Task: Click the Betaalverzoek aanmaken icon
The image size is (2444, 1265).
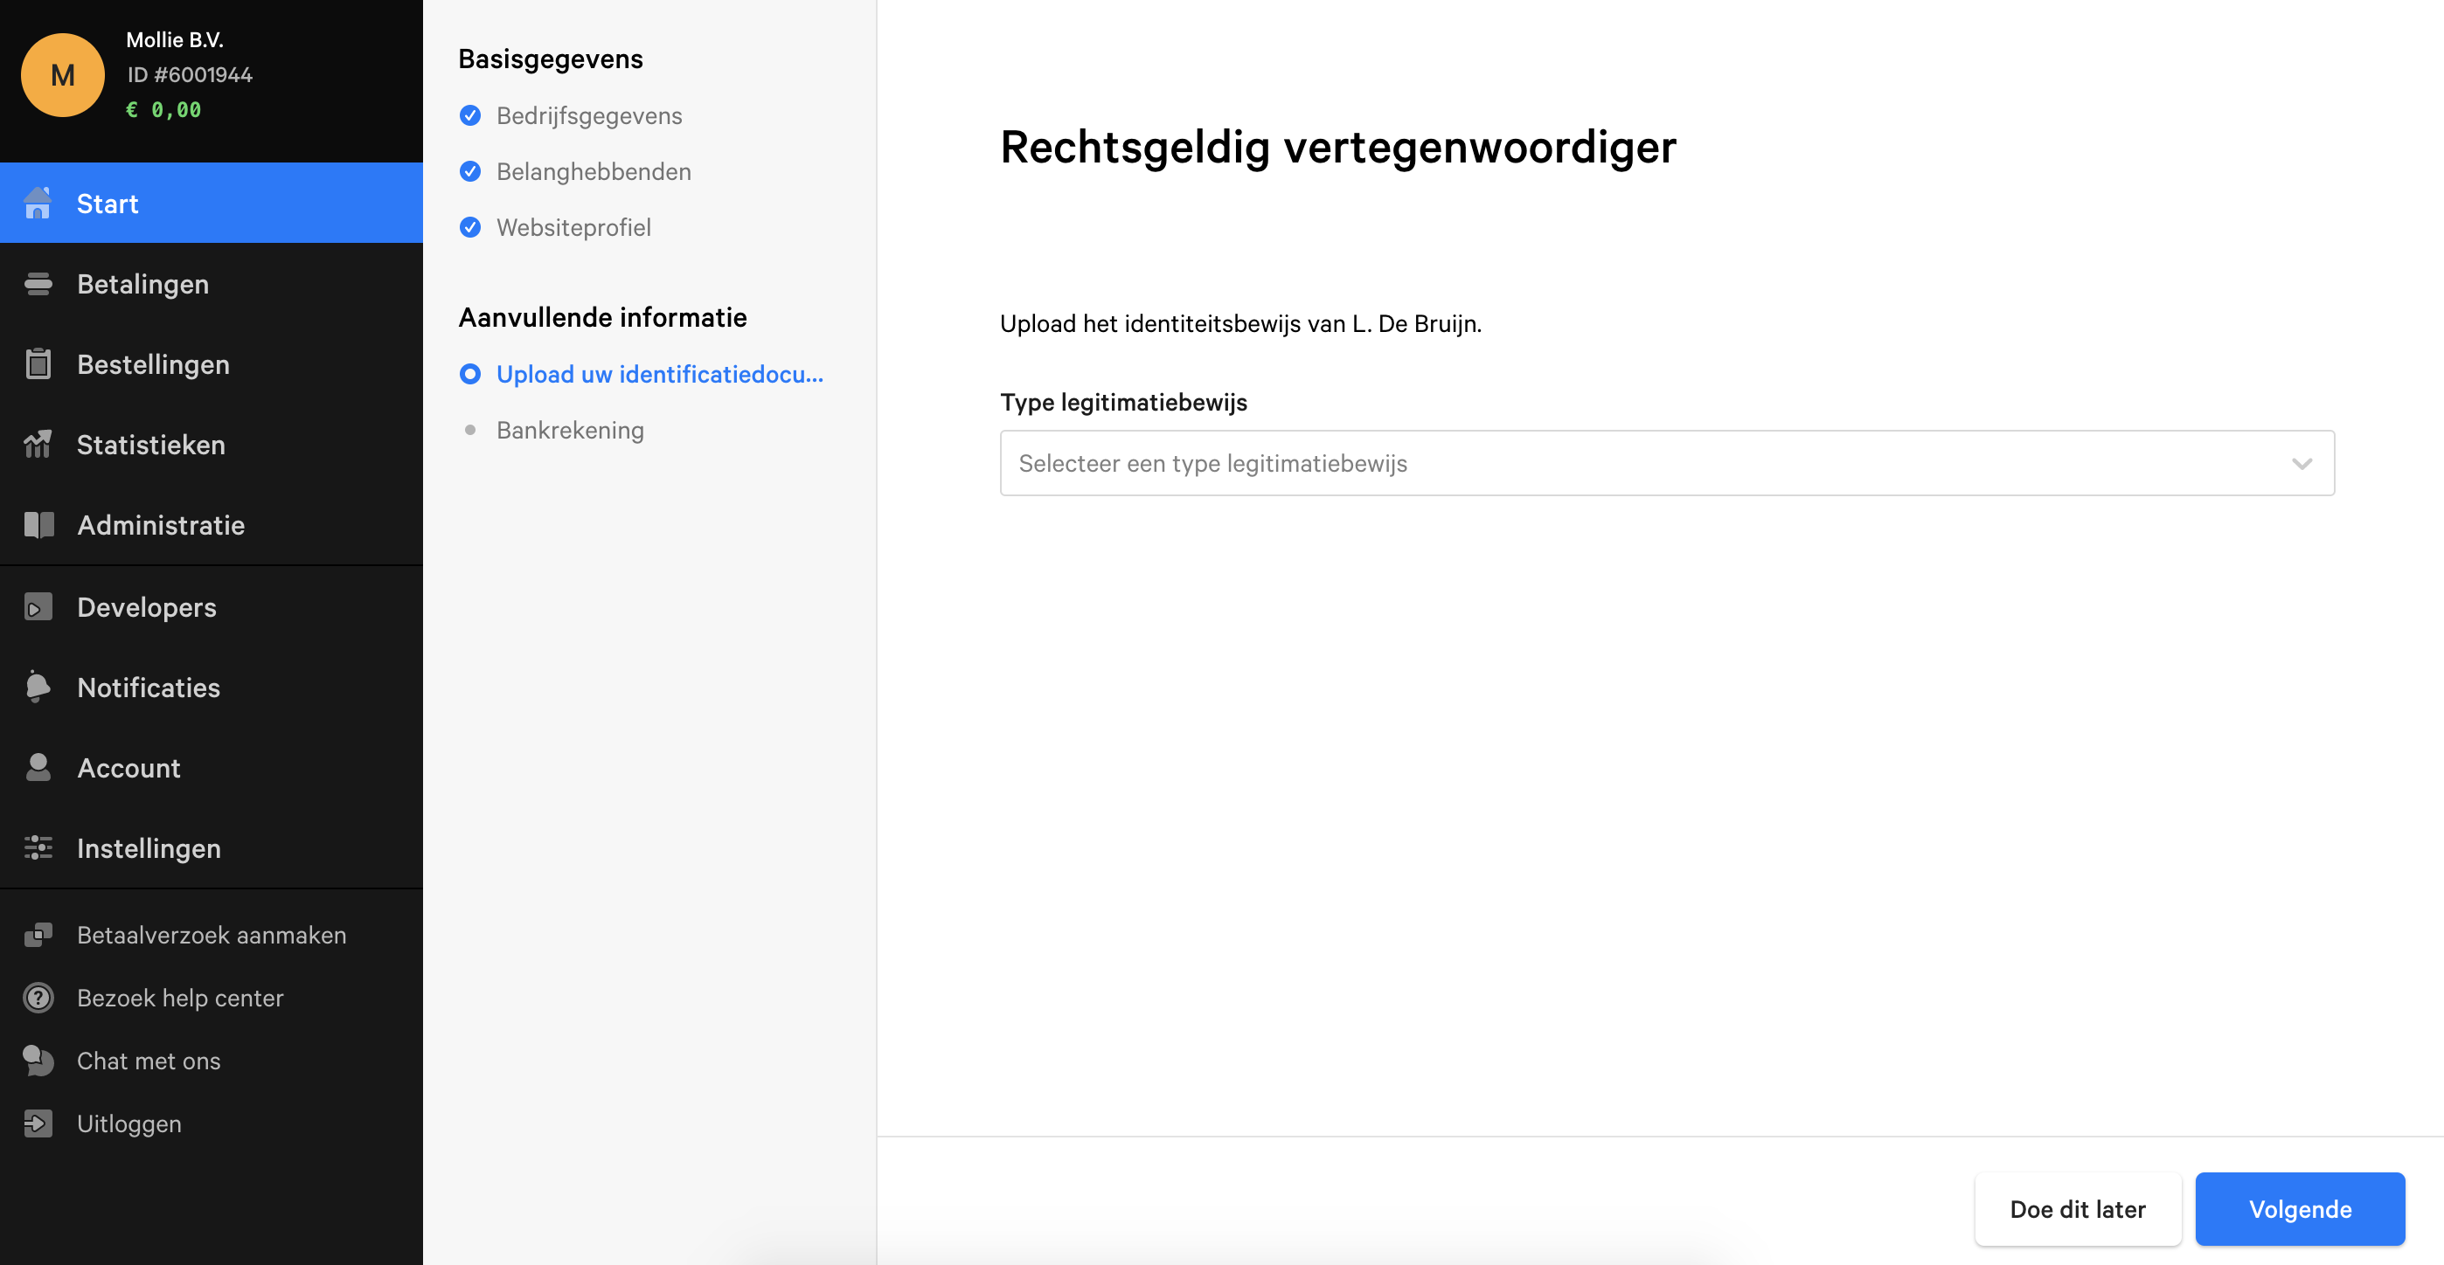Action: click(x=38, y=935)
